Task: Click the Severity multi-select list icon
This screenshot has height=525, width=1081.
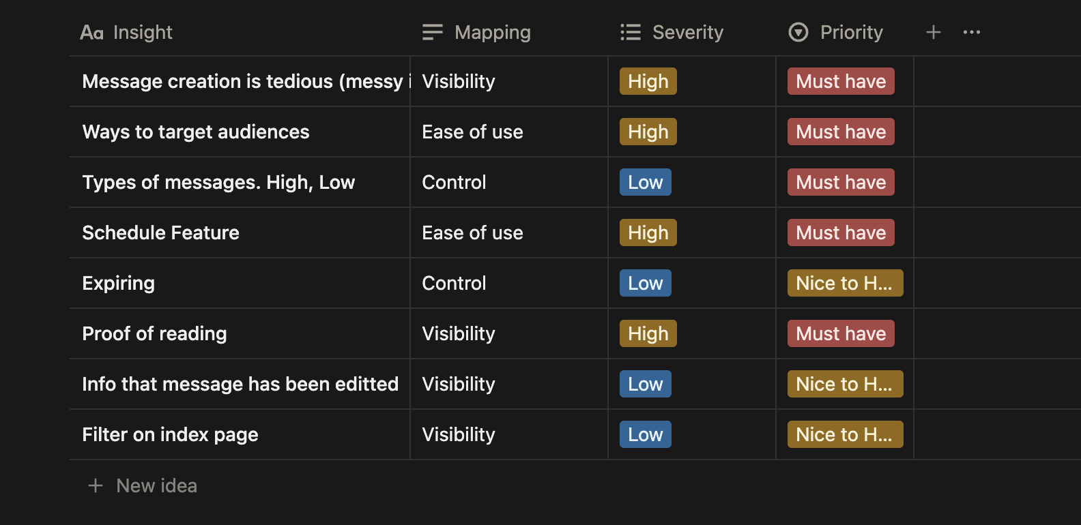Action: [x=630, y=32]
